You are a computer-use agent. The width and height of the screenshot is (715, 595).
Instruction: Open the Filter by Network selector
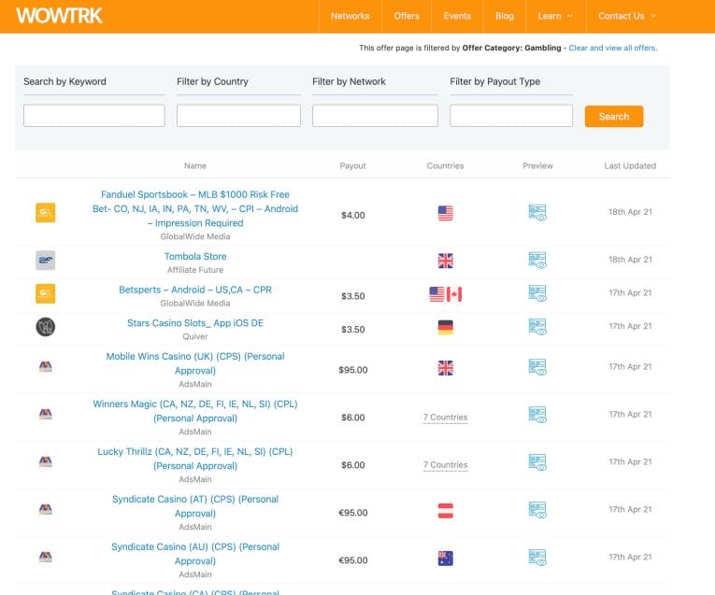click(x=375, y=116)
